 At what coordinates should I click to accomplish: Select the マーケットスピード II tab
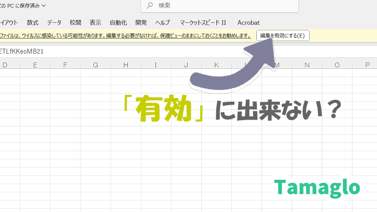[203, 23]
